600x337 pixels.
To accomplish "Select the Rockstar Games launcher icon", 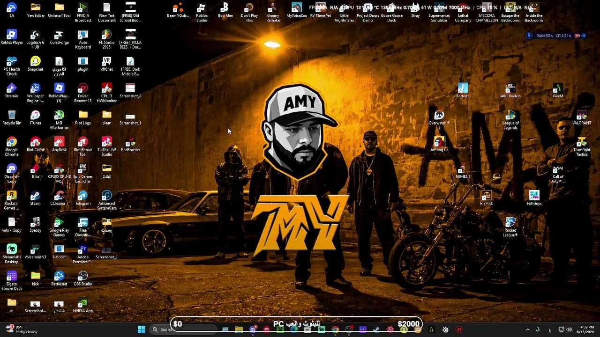I will point(12,200).
